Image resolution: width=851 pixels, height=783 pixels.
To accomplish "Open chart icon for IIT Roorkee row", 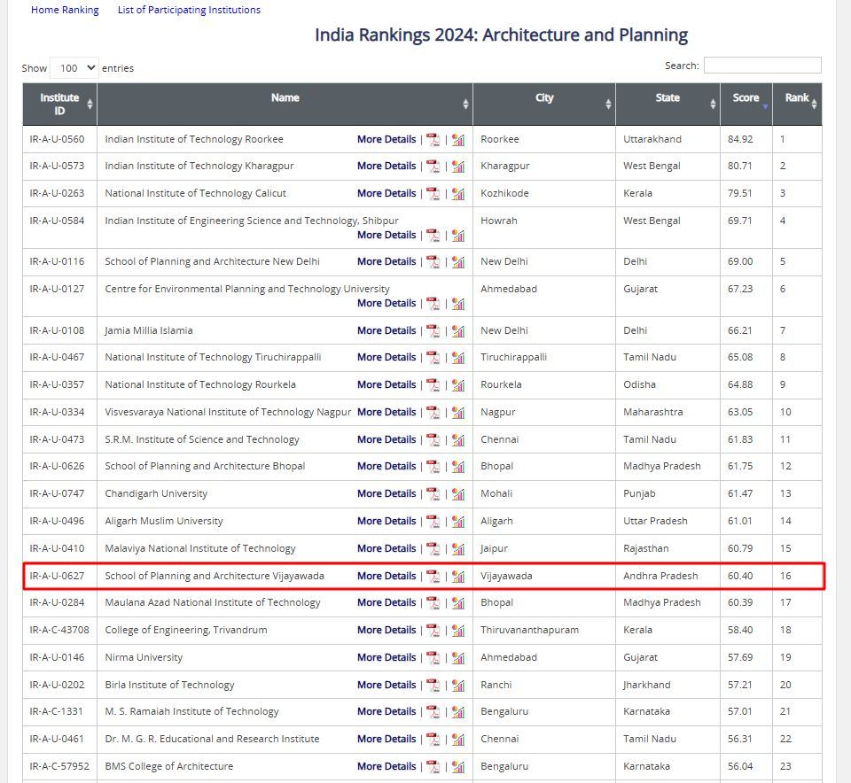I will pos(458,140).
